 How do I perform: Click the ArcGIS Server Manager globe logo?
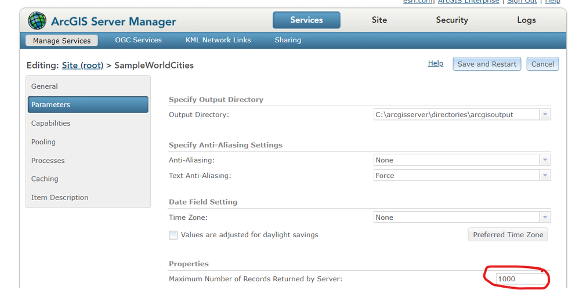click(x=37, y=21)
